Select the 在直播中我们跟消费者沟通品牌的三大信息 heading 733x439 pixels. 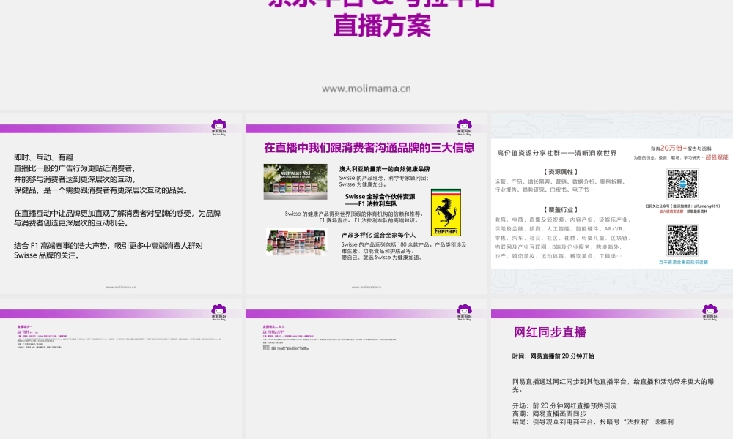[x=369, y=148]
